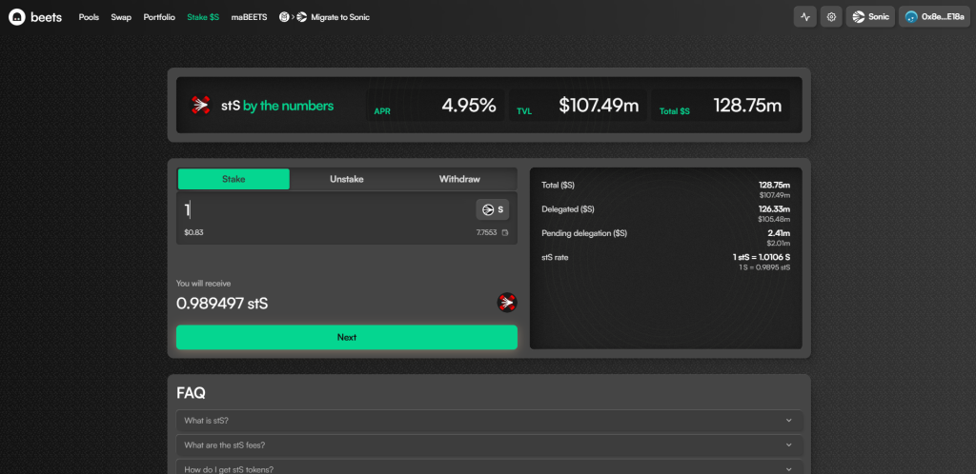Image resolution: width=976 pixels, height=474 pixels.
Task: Click the $107.49m TVL value
Action: 599,106
